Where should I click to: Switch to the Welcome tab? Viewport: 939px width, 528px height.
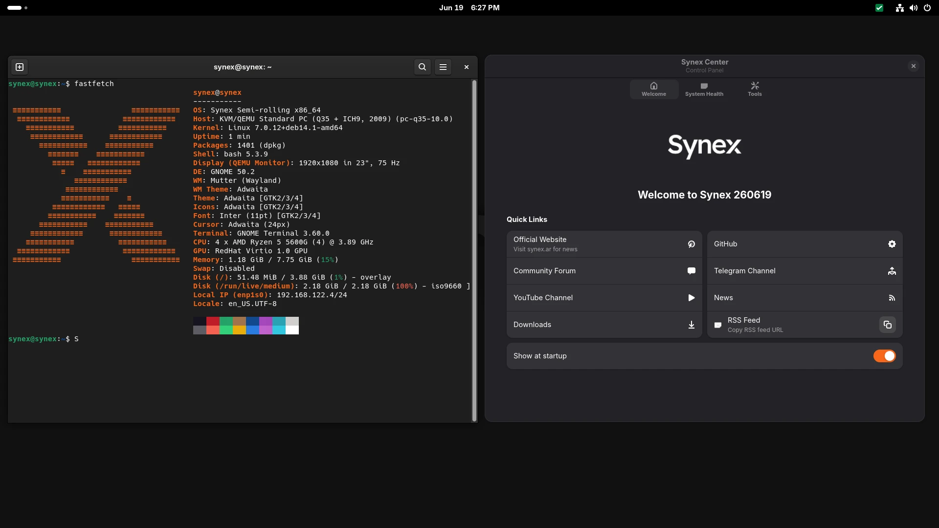pyautogui.click(x=654, y=89)
